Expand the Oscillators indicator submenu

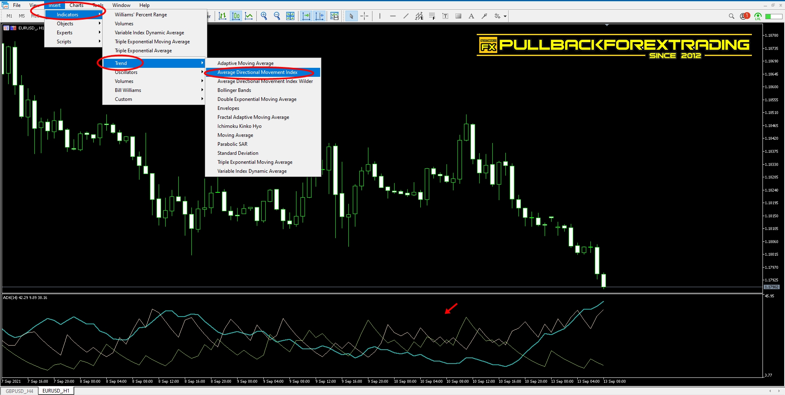point(126,72)
